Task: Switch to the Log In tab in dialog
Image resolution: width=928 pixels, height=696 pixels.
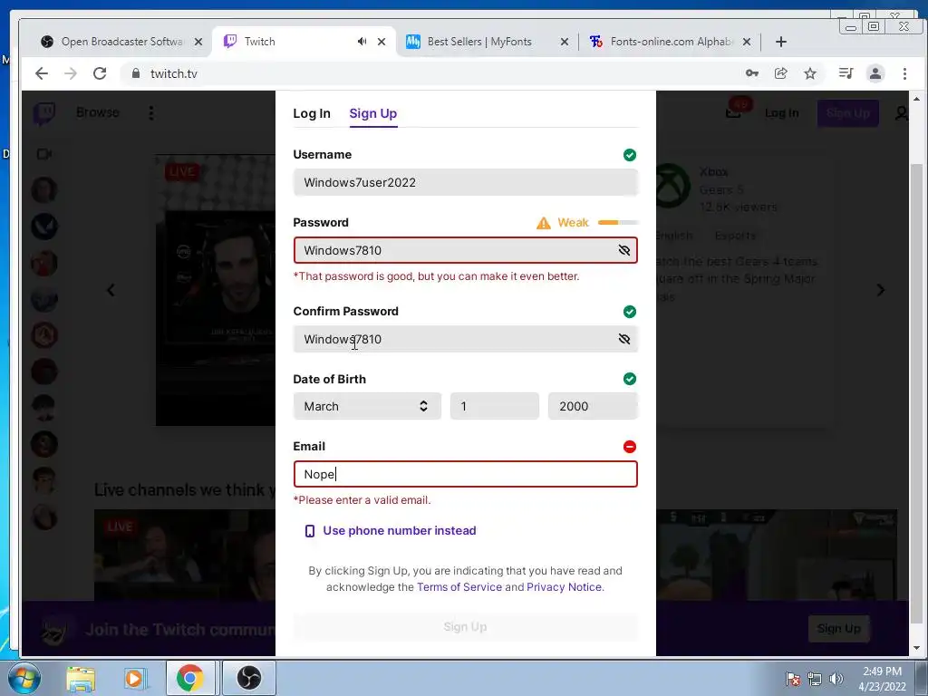Action: tap(312, 113)
